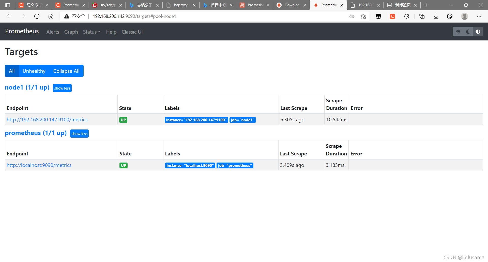This screenshot has width=488, height=262.
Task: Switch to the 192.168 browser tab
Action: click(x=366, y=5)
